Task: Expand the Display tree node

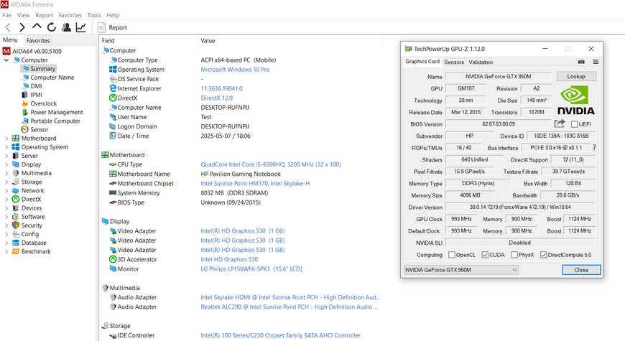Action: 6,164
